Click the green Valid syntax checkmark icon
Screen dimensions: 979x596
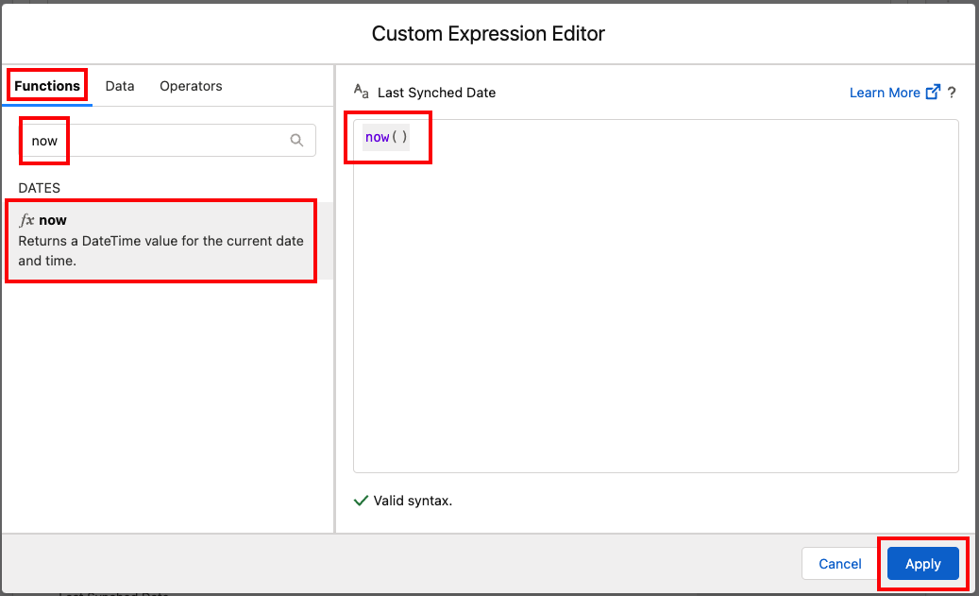coord(360,500)
